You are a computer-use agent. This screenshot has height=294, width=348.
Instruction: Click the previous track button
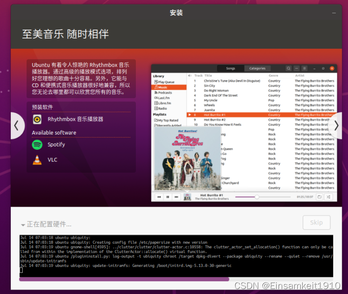click(159, 197)
